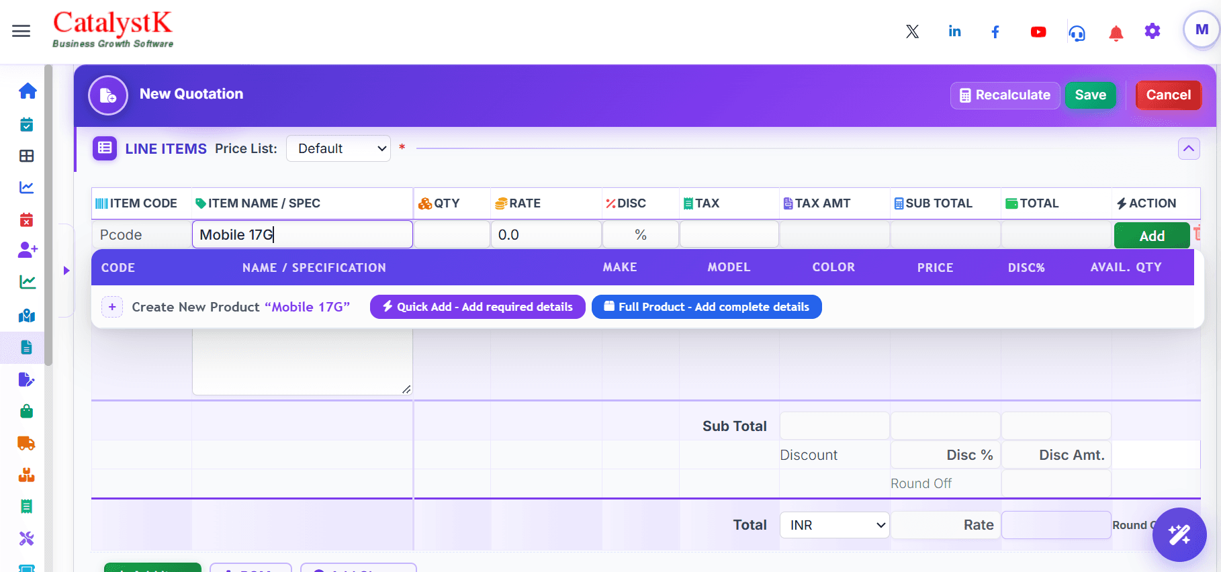Click the plus icon beside Create New Product
1221x572 pixels.
tap(112, 307)
